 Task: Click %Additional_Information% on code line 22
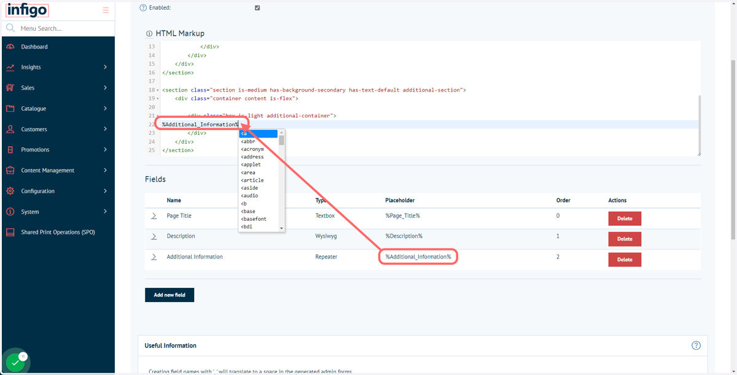pos(200,125)
